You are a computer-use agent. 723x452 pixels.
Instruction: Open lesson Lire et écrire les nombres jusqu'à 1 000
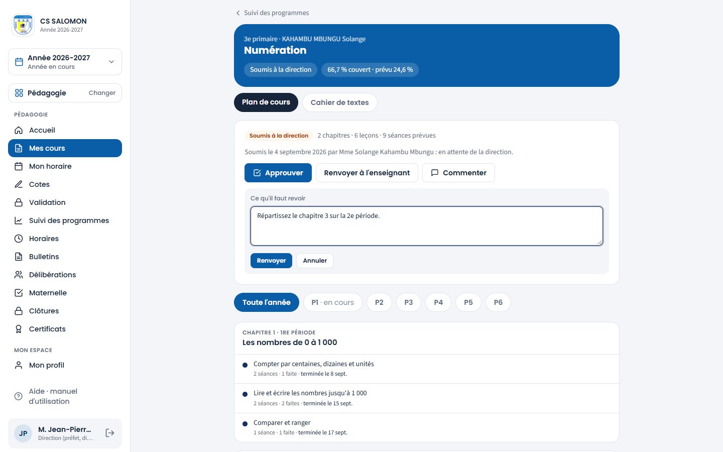tap(427, 398)
